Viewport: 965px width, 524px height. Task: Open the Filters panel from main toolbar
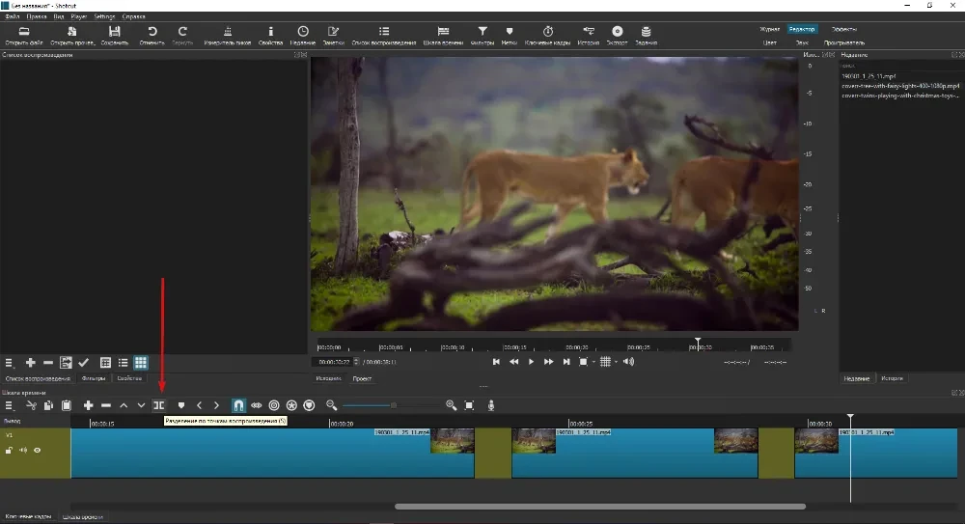(482, 35)
